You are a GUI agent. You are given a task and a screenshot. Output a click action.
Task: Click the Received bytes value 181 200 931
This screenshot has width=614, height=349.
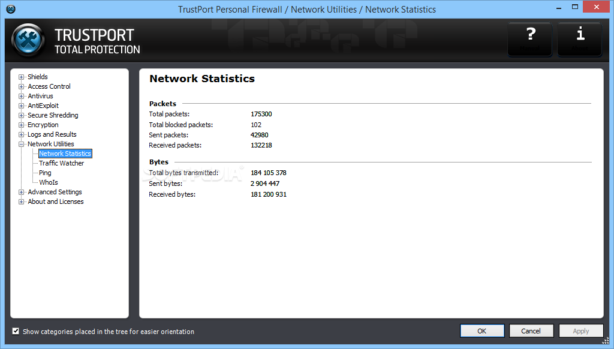pyautogui.click(x=269, y=194)
